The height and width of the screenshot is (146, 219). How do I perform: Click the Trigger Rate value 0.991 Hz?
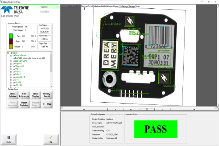click(x=45, y=47)
